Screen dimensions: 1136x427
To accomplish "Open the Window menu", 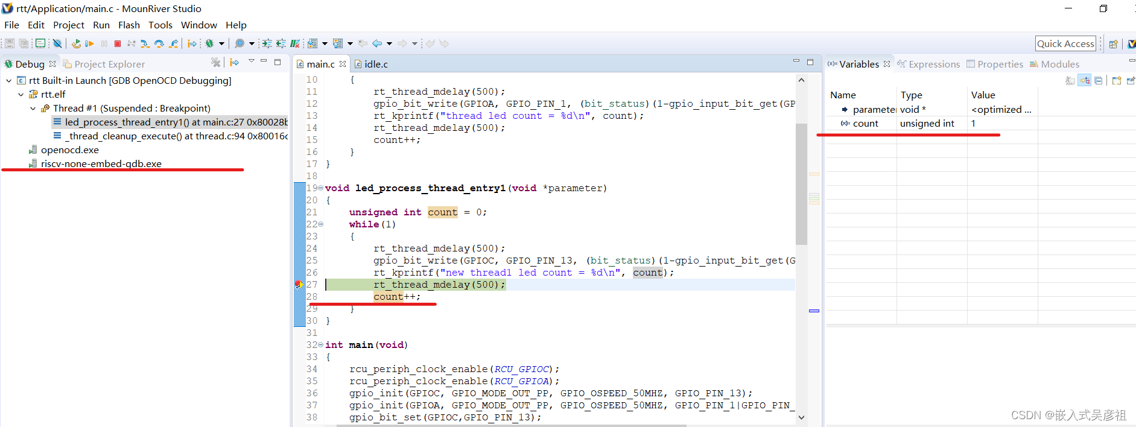I will coord(199,25).
